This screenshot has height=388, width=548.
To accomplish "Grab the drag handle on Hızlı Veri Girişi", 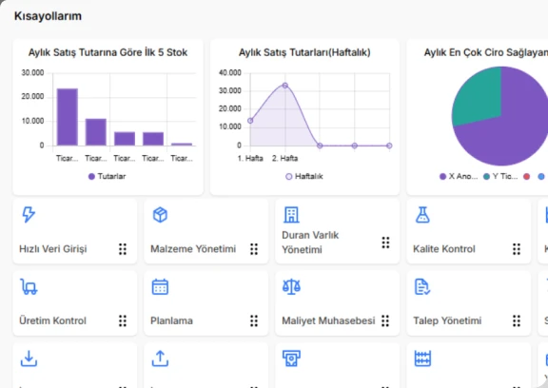I will pos(123,249).
